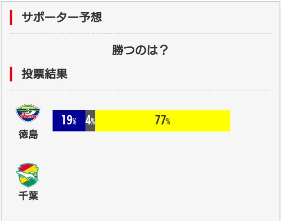This screenshot has height=221, width=281.
Task: Click the 勝つのは？ question text
Action: (140, 51)
